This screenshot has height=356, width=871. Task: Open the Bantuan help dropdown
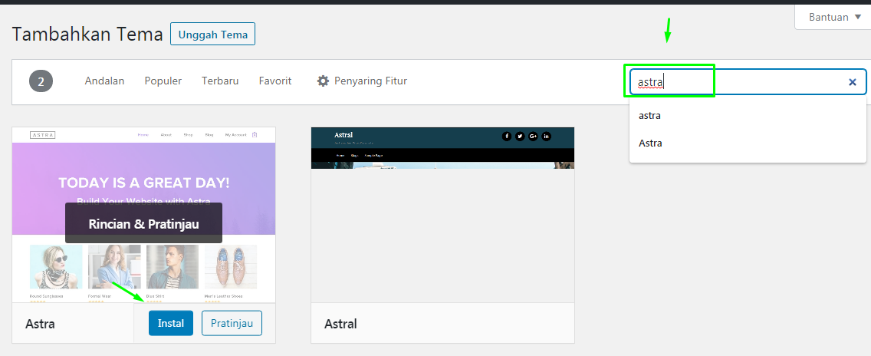tap(835, 17)
